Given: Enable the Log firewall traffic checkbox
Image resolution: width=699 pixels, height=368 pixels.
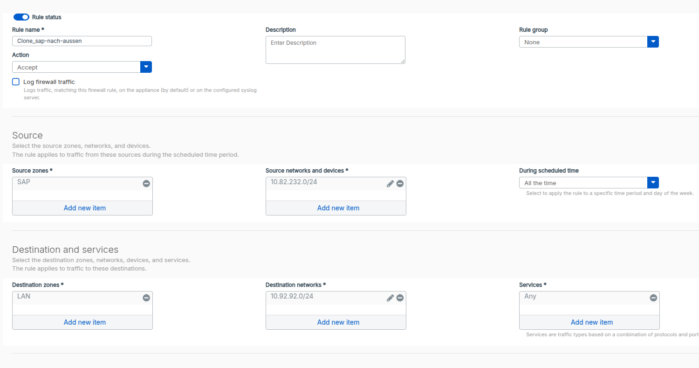Looking at the screenshot, I should pyautogui.click(x=16, y=82).
